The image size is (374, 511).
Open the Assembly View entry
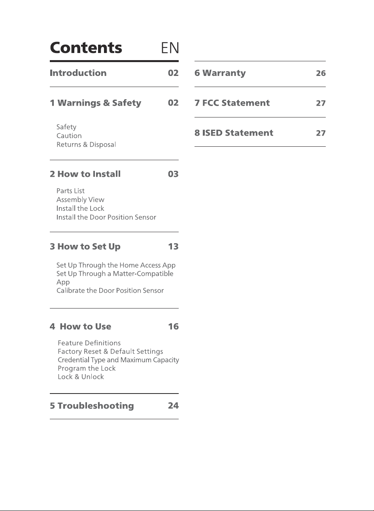80,200
